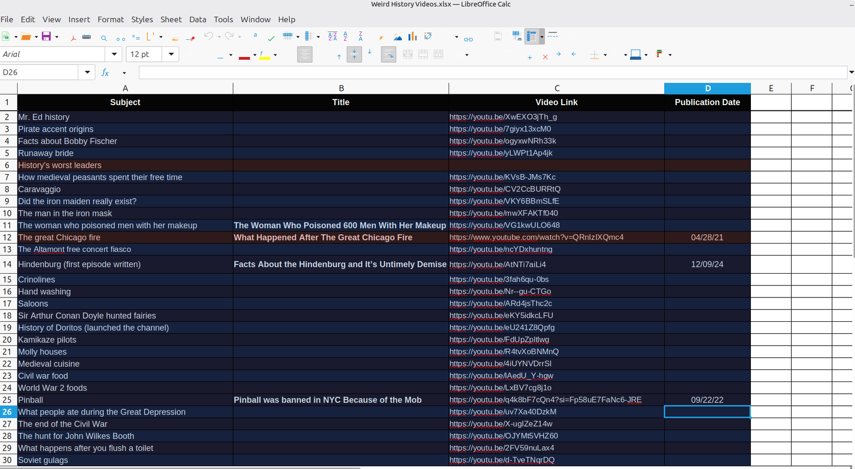Screen dimensions: 855x469
Task: Click the Clear Direct Formatting eraser icon
Action: point(191,38)
